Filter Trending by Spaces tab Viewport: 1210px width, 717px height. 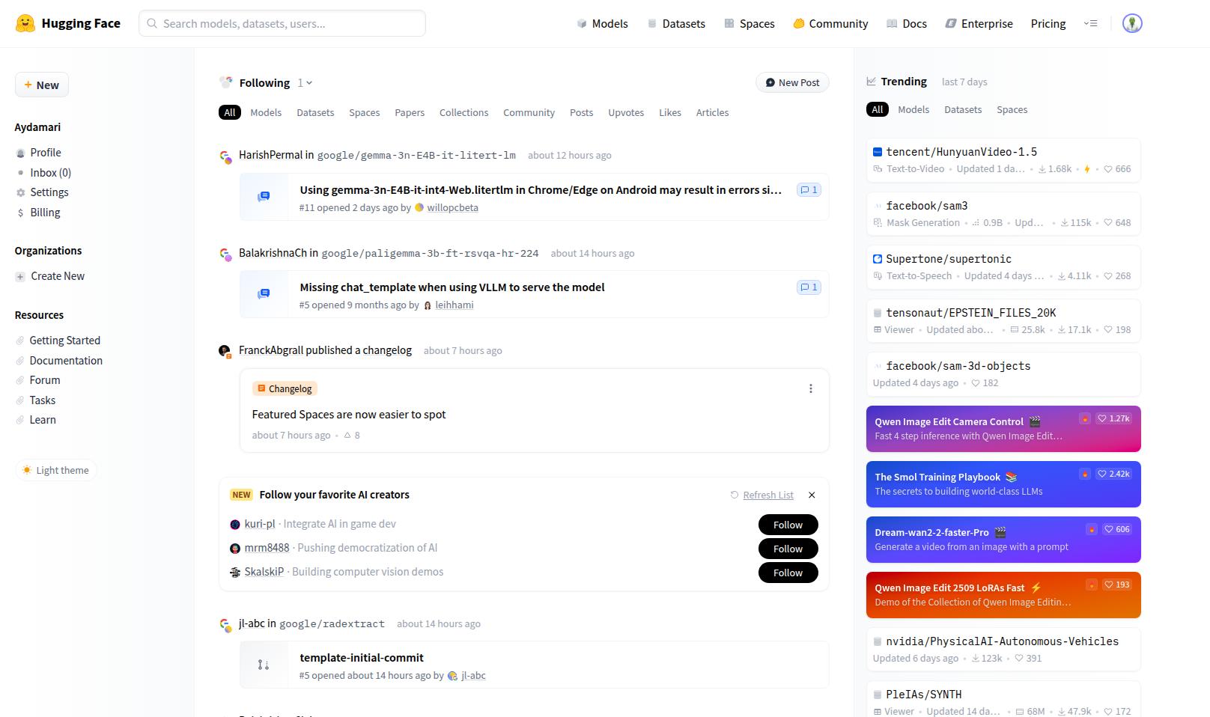point(1012,109)
